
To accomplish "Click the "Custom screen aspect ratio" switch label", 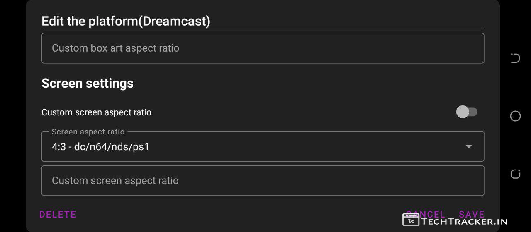I will click(96, 112).
